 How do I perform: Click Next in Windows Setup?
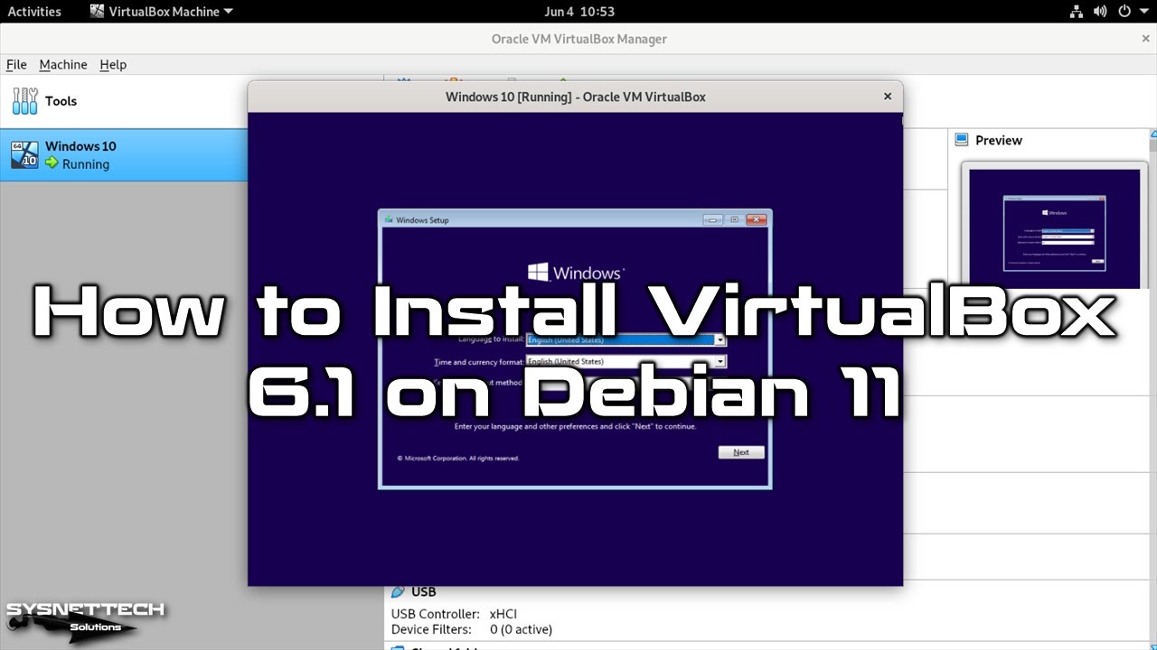click(x=741, y=452)
